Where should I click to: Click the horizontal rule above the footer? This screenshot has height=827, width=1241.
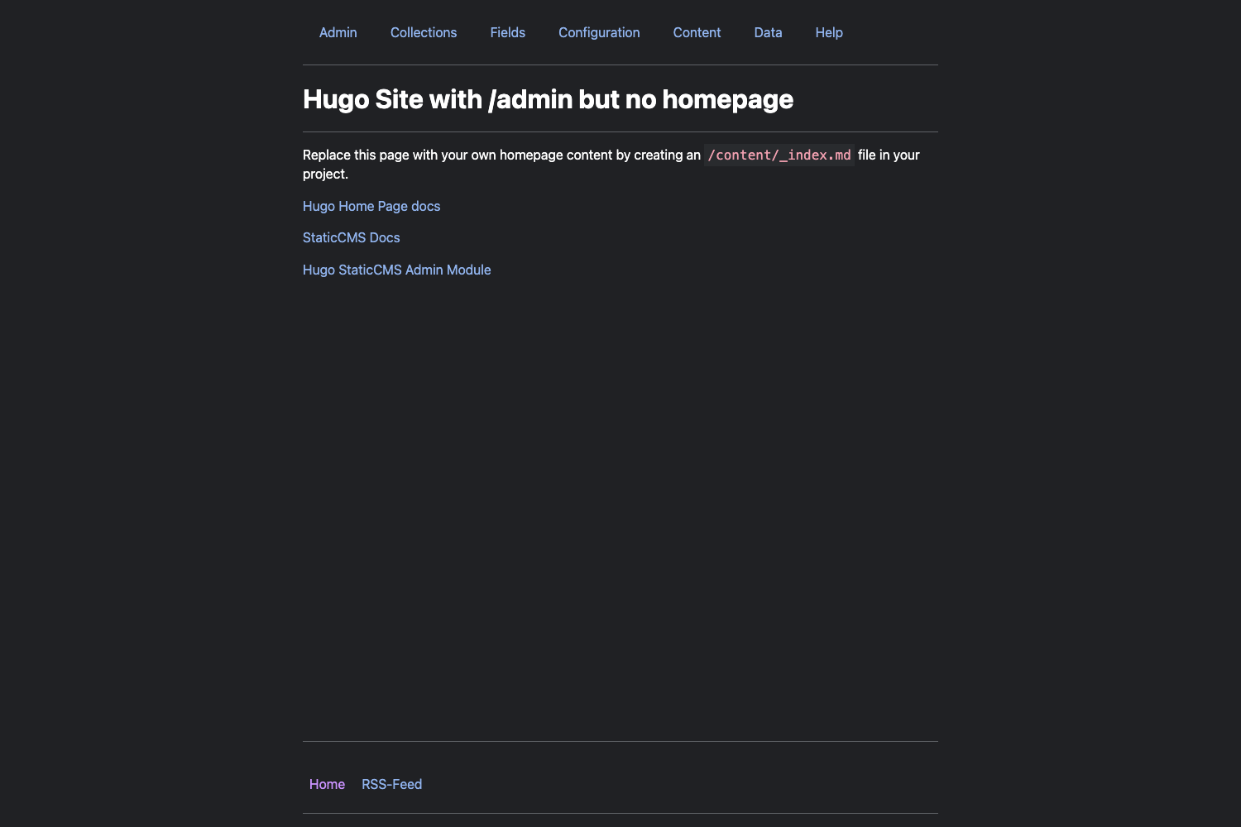pyautogui.click(x=620, y=742)
